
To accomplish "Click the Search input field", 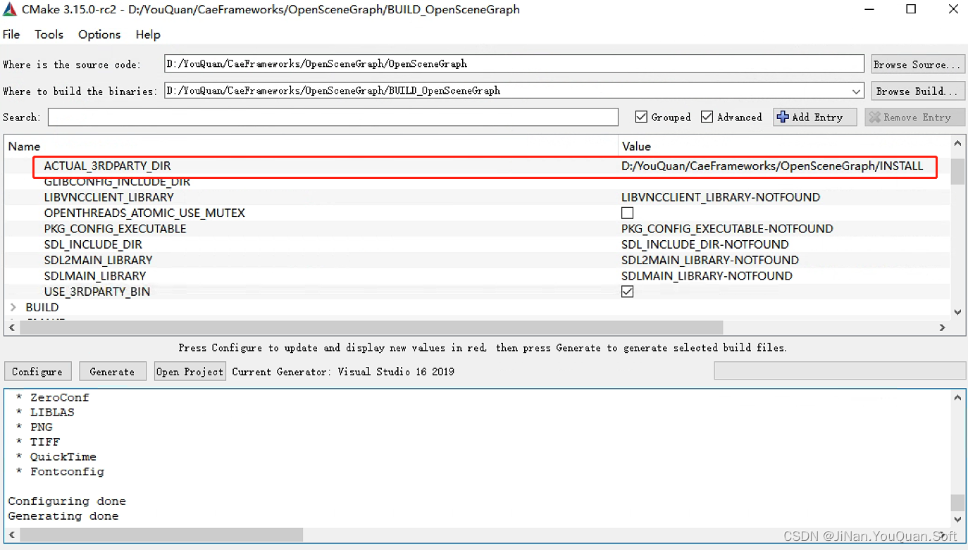I will coord(333,117).
